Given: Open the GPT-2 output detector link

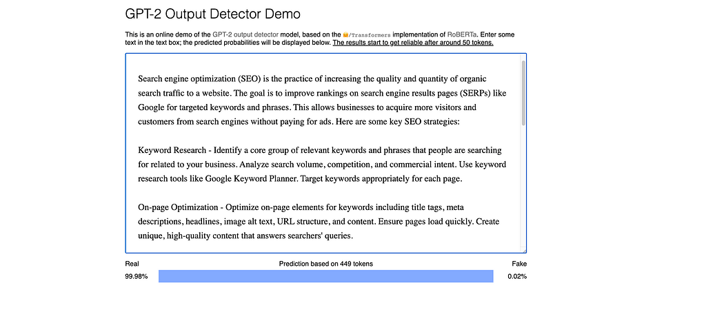Looking at the screenshot, I should pyautogui.click(x=245, y=34).
